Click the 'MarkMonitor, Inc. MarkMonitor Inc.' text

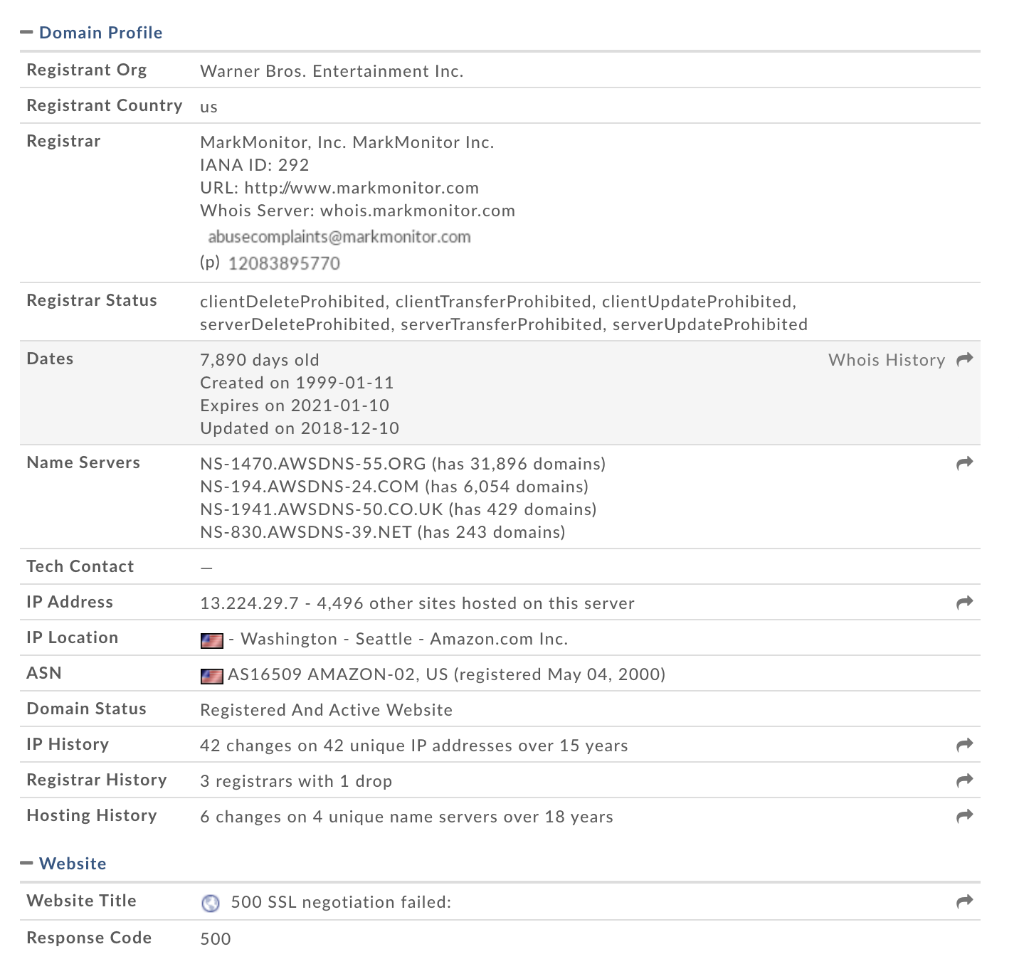(347, 142)
